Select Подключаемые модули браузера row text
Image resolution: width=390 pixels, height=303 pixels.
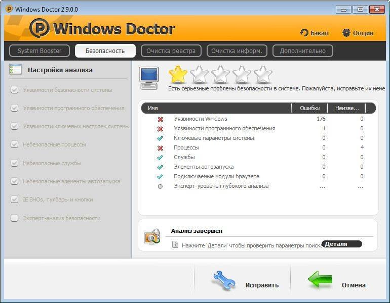[217, 176]
